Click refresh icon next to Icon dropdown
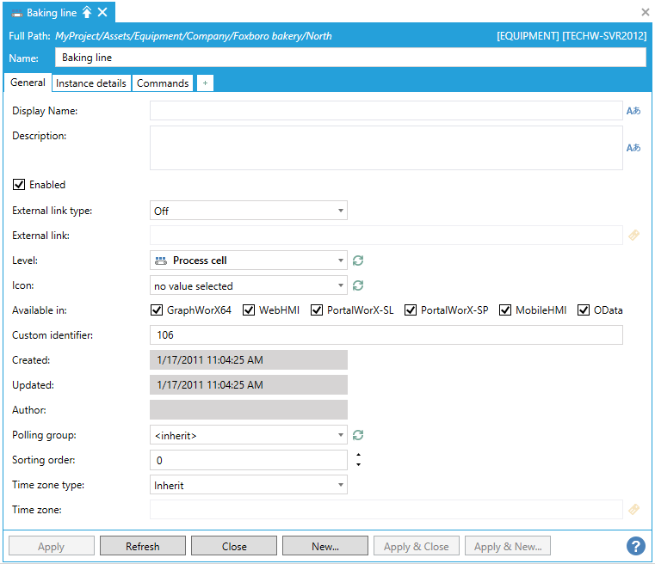Screen dimensions: 655x564 point(358,285)
